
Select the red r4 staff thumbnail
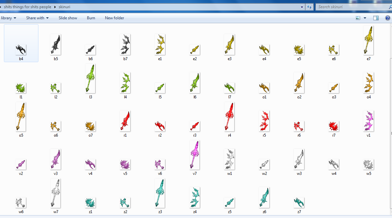tap(229, 117)
